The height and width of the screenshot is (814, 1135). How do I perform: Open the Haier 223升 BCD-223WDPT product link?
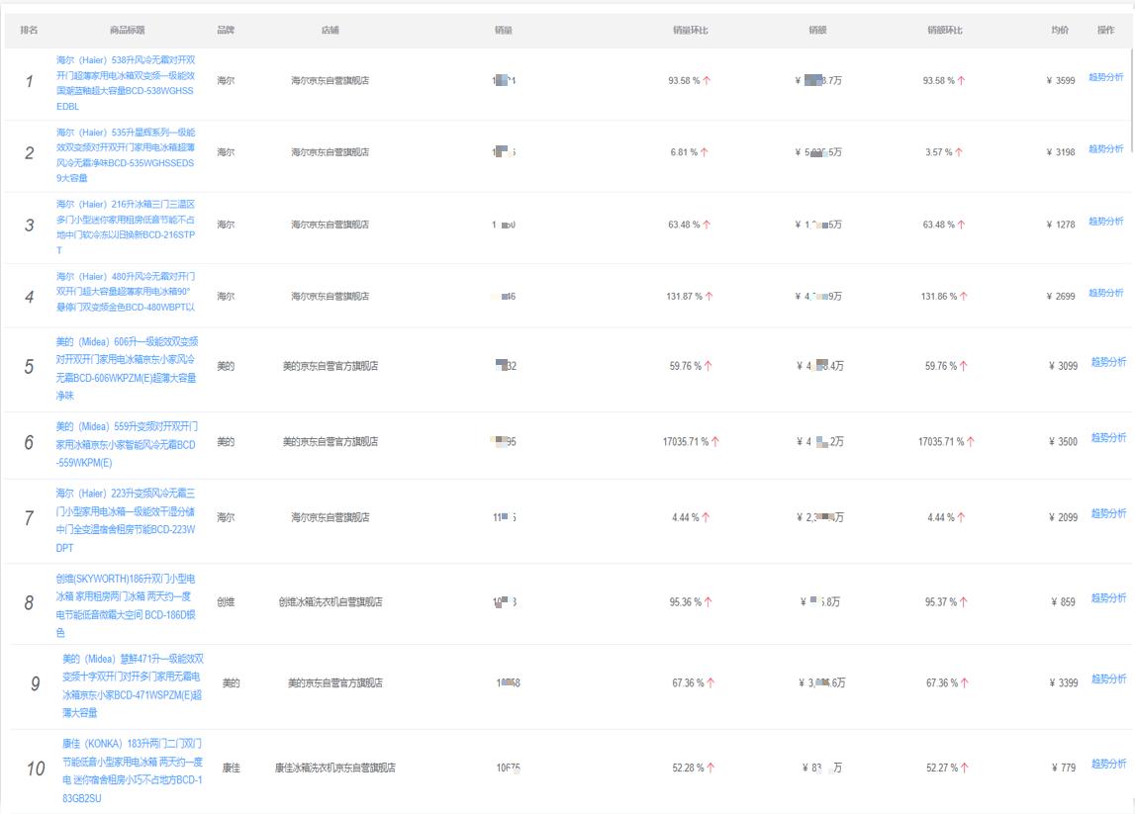coord(126,520)
